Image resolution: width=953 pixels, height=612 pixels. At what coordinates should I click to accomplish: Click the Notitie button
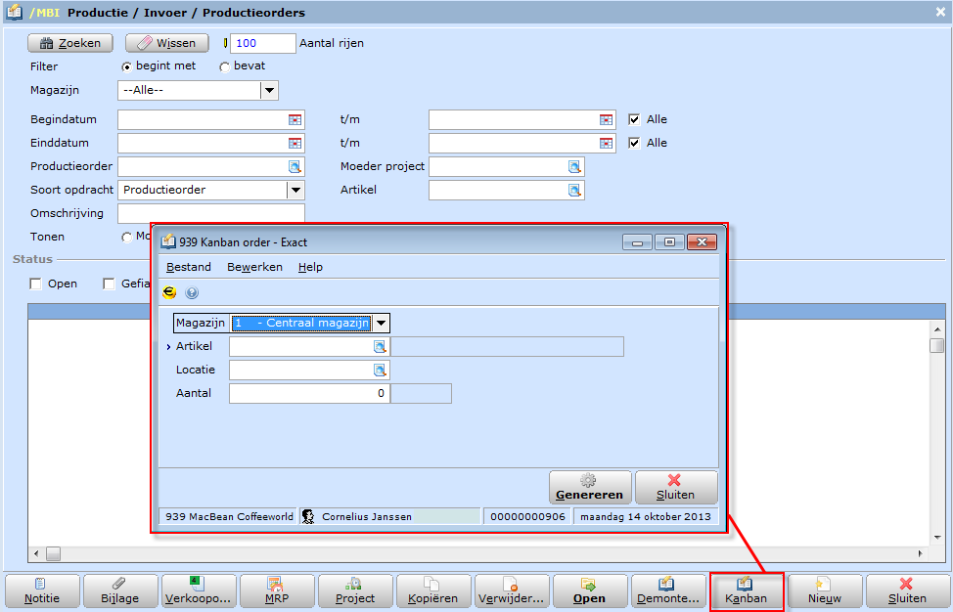click(x=42, y=591)
